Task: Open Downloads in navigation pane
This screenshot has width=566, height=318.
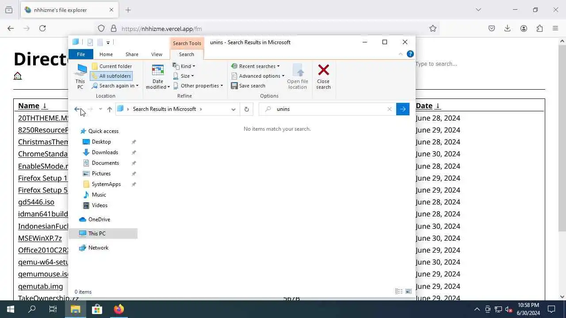Action: (x=105, y=152)
